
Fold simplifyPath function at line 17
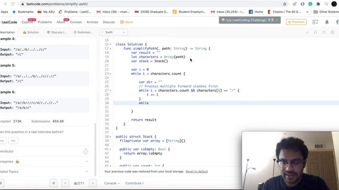click(x=111, y=49)
